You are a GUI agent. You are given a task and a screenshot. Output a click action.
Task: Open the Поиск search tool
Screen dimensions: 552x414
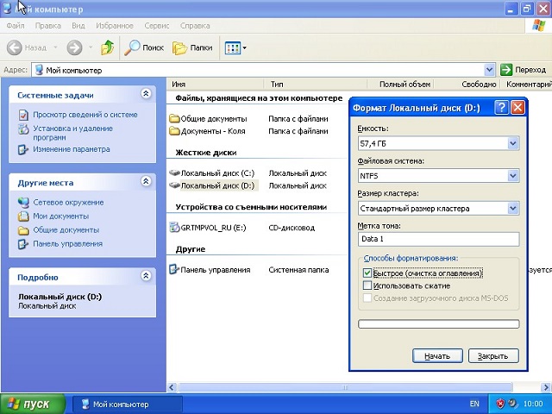144,47
